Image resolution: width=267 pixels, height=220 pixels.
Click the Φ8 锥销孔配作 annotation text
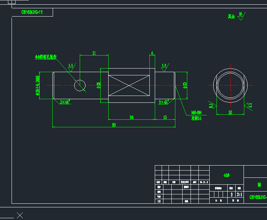(x=46, y=57)
